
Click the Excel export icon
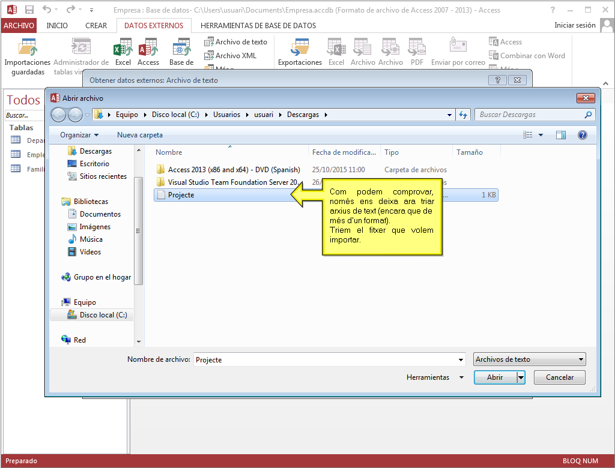click(336, 52)
